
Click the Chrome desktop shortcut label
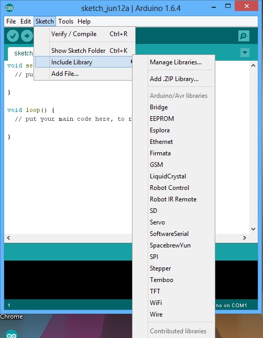tap(12, 317)
